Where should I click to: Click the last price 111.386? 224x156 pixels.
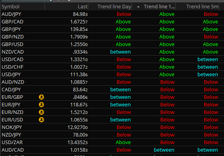79,75
